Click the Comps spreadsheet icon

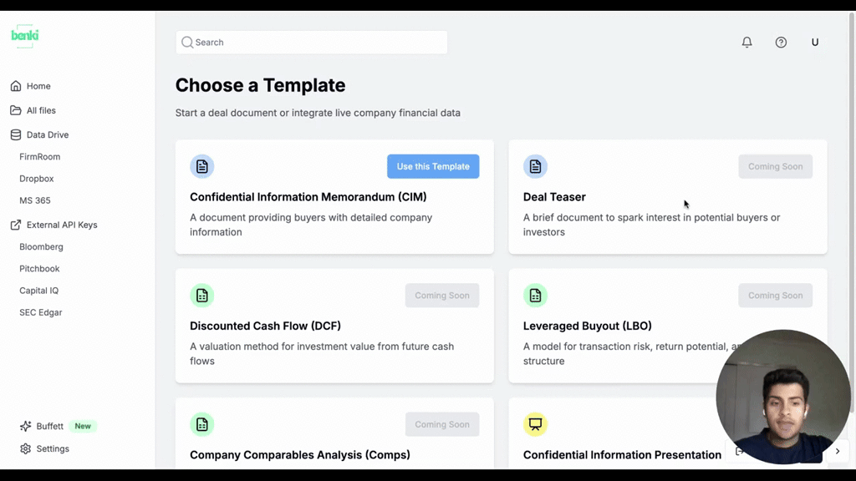[x=202, y=424]
